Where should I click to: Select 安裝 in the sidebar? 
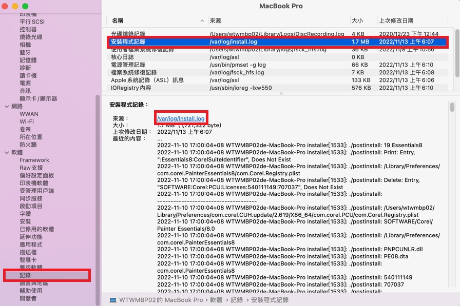(25, 221)
